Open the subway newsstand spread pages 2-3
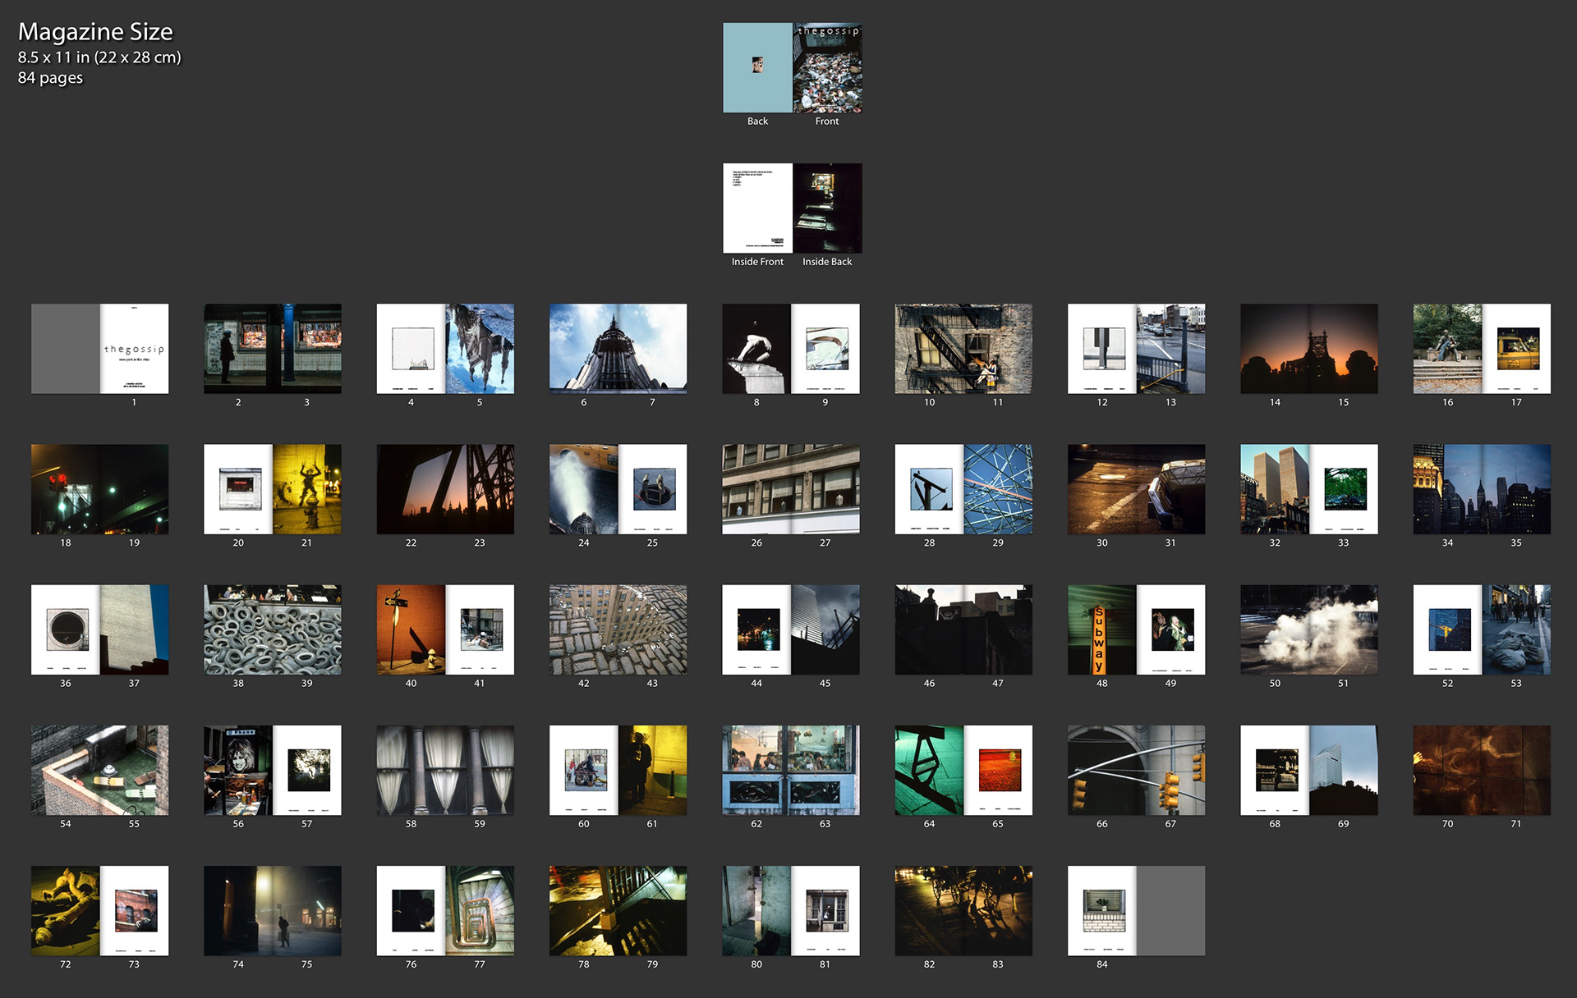The width and height of the screenshot is (1577, 998). [273, 349]
